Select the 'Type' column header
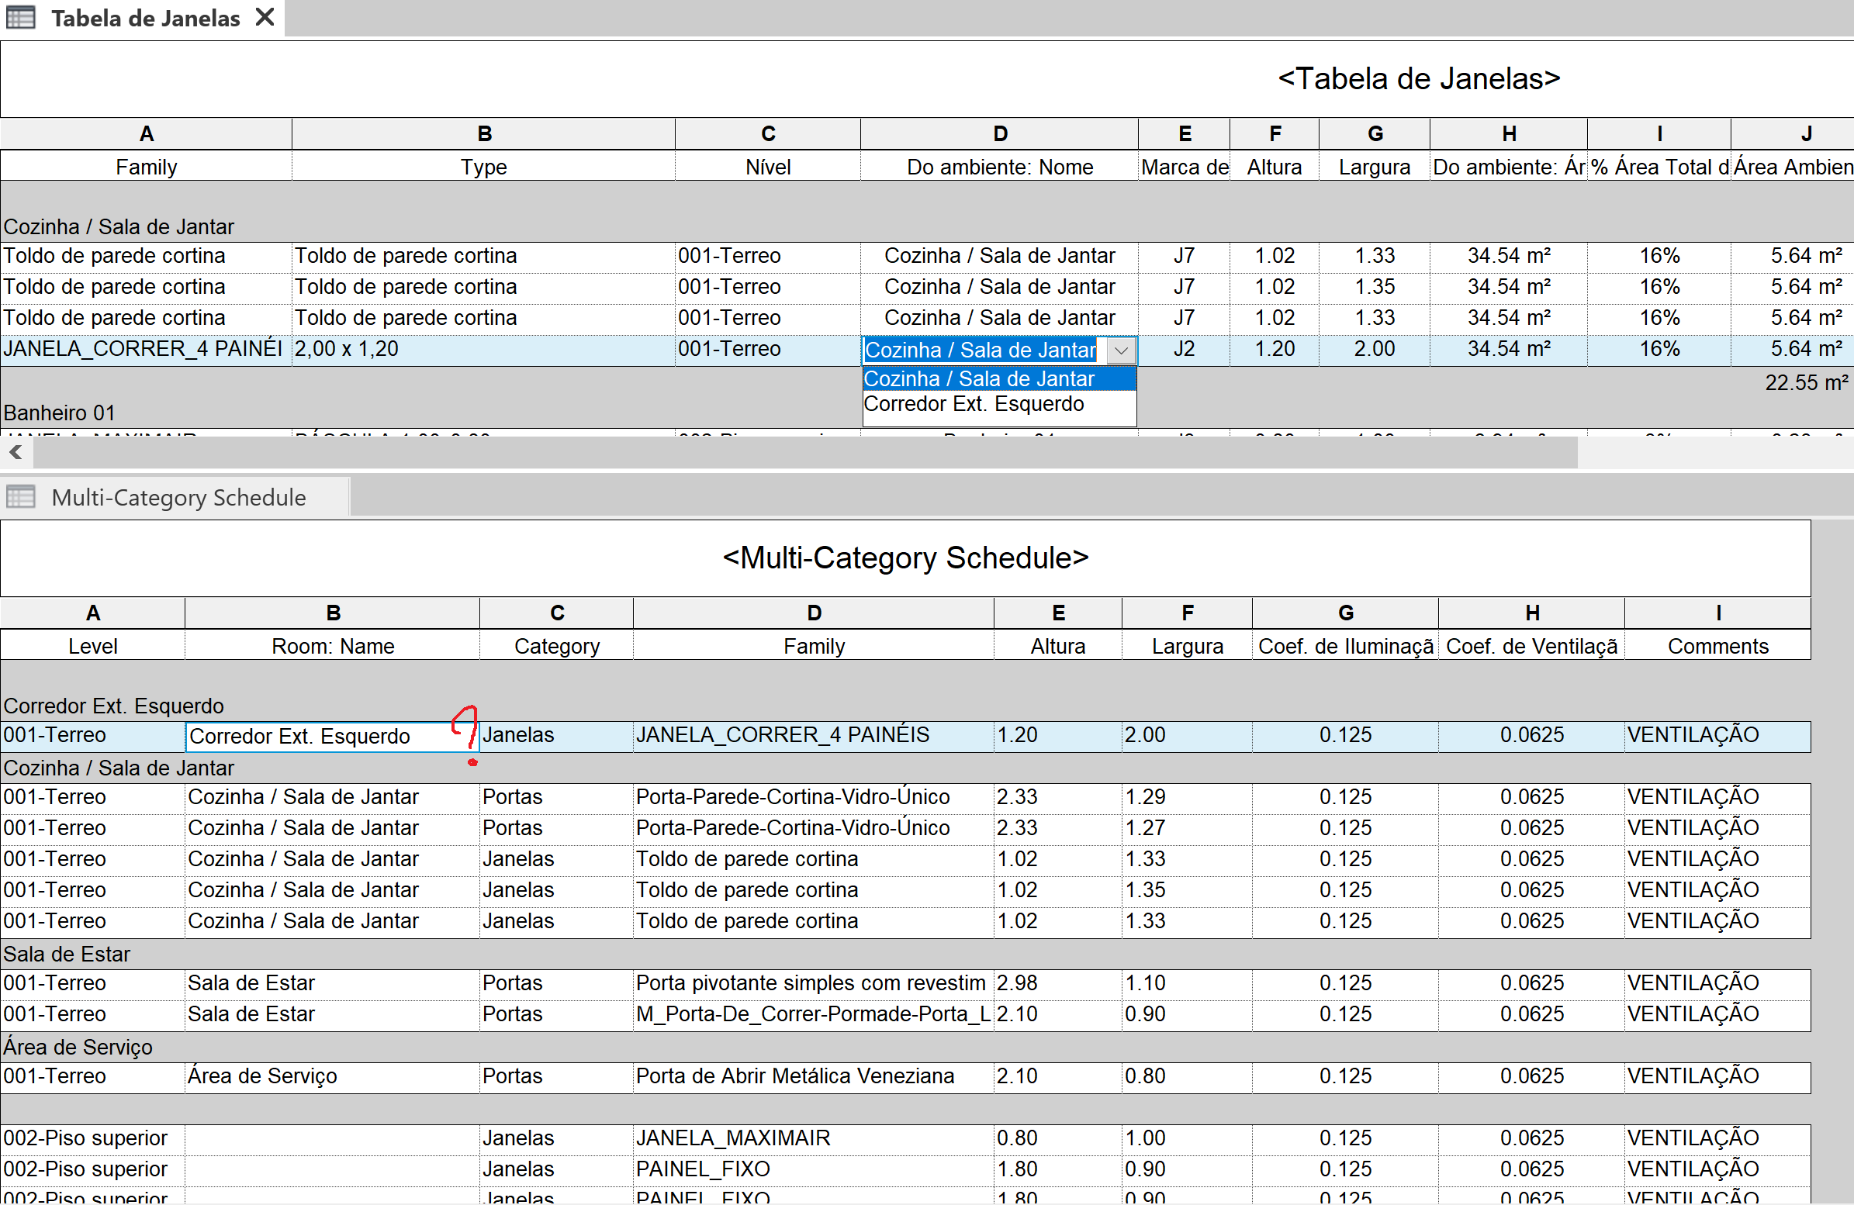 (x=483, y=167)
